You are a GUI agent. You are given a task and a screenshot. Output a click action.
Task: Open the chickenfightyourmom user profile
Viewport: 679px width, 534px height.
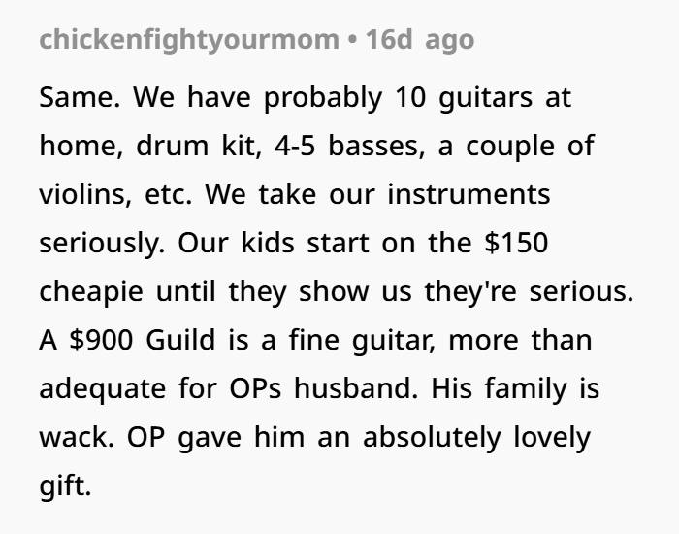pos(189,40)
